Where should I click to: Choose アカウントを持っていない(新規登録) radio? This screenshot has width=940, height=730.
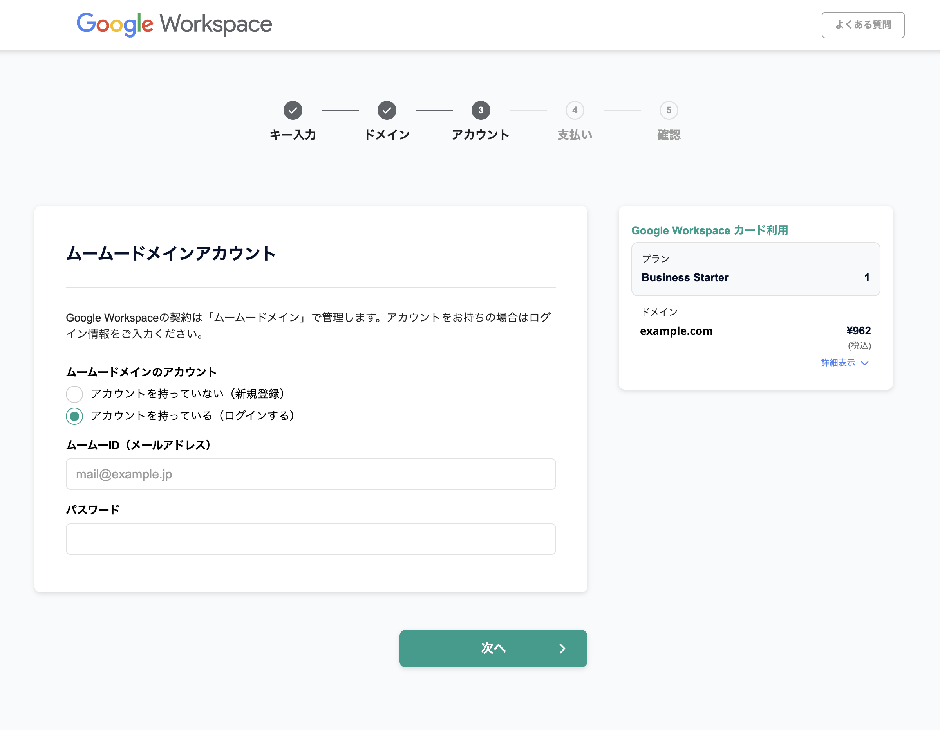74,394
